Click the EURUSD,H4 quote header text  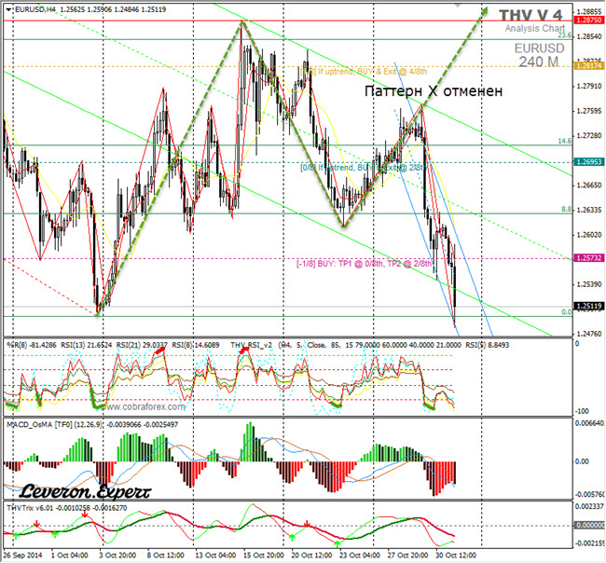point(90,9)
